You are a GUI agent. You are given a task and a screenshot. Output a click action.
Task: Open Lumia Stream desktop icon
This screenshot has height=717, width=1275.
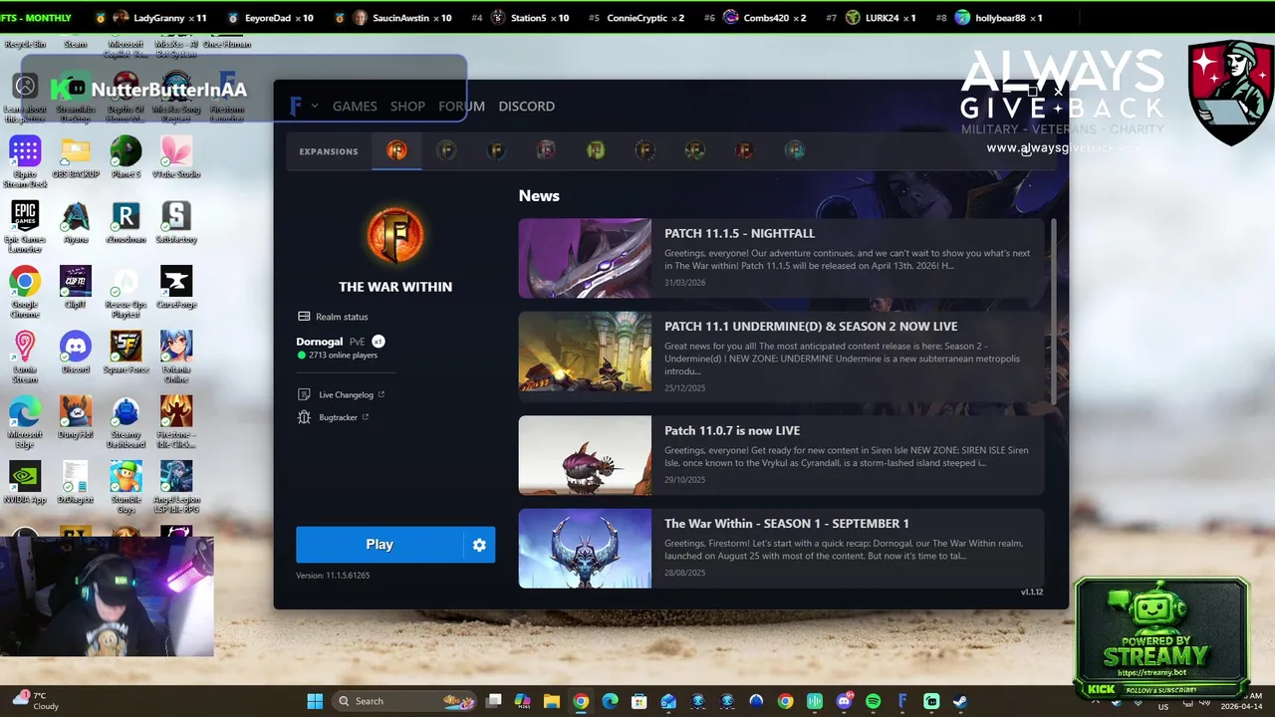pyautogui.click(x=25, y=357)
